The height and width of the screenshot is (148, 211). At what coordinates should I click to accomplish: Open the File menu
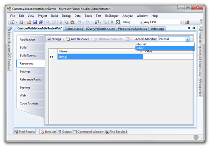coord(12,16)
